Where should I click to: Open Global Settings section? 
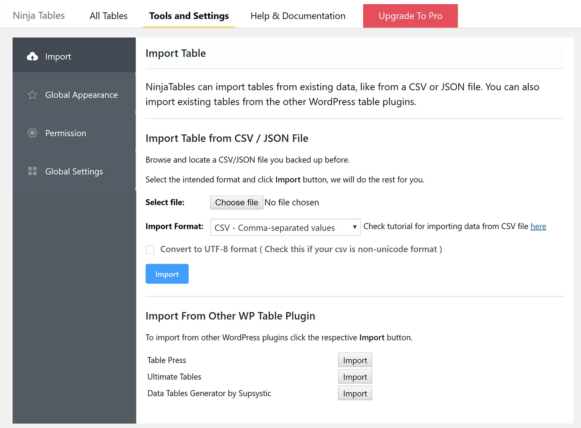tap(74, 171)
